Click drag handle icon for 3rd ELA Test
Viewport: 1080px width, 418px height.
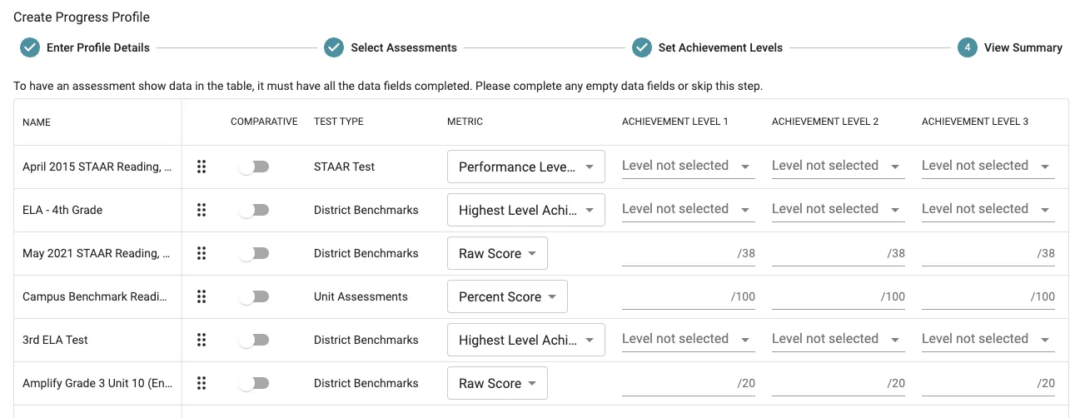pyautogui.click(x=201, y=340)
